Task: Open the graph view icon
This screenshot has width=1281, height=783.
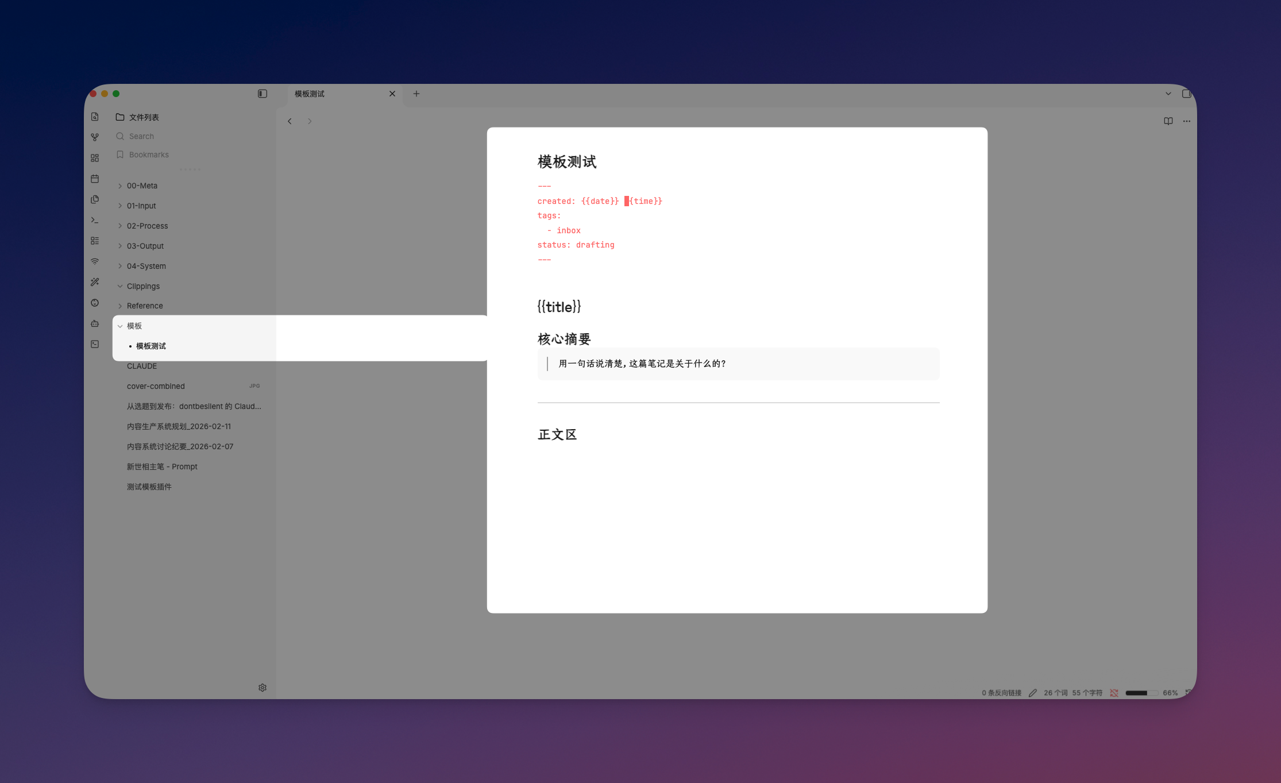Action: click(x=95, y=137)
